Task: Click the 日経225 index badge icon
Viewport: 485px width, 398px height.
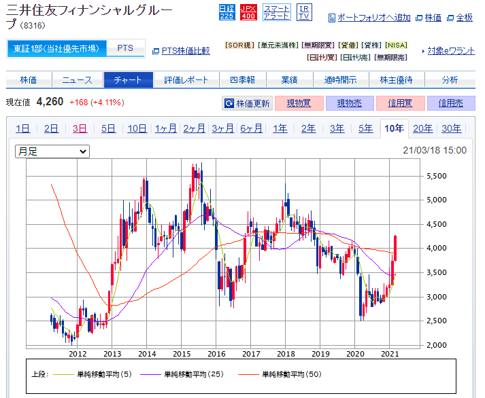Action: (x=227, y=13)
